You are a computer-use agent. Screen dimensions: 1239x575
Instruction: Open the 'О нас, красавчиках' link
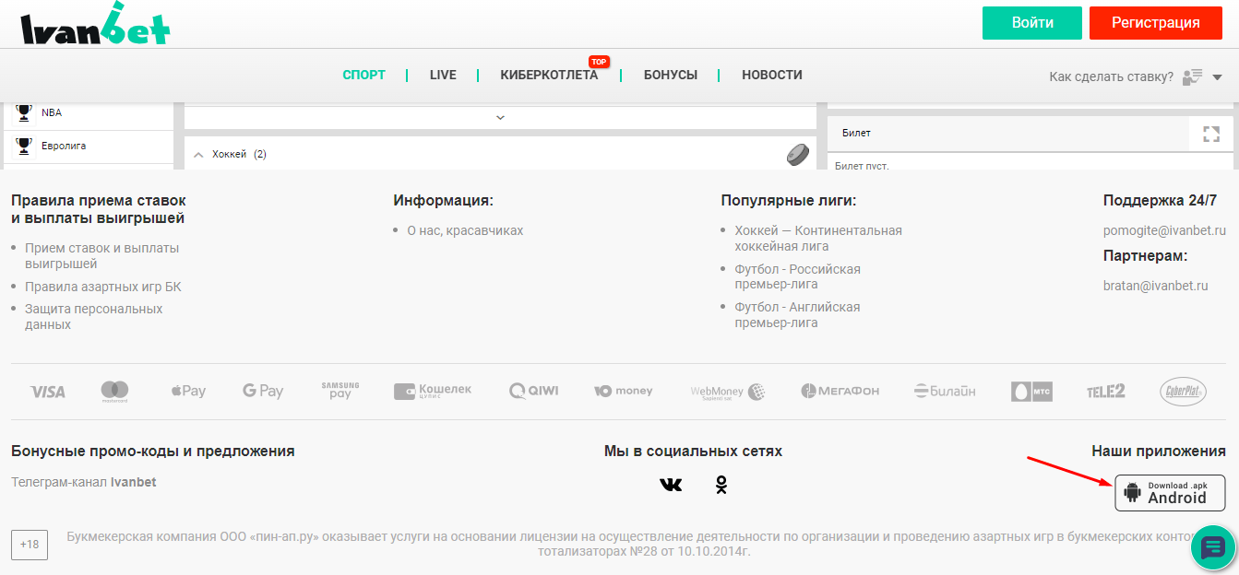465,230
